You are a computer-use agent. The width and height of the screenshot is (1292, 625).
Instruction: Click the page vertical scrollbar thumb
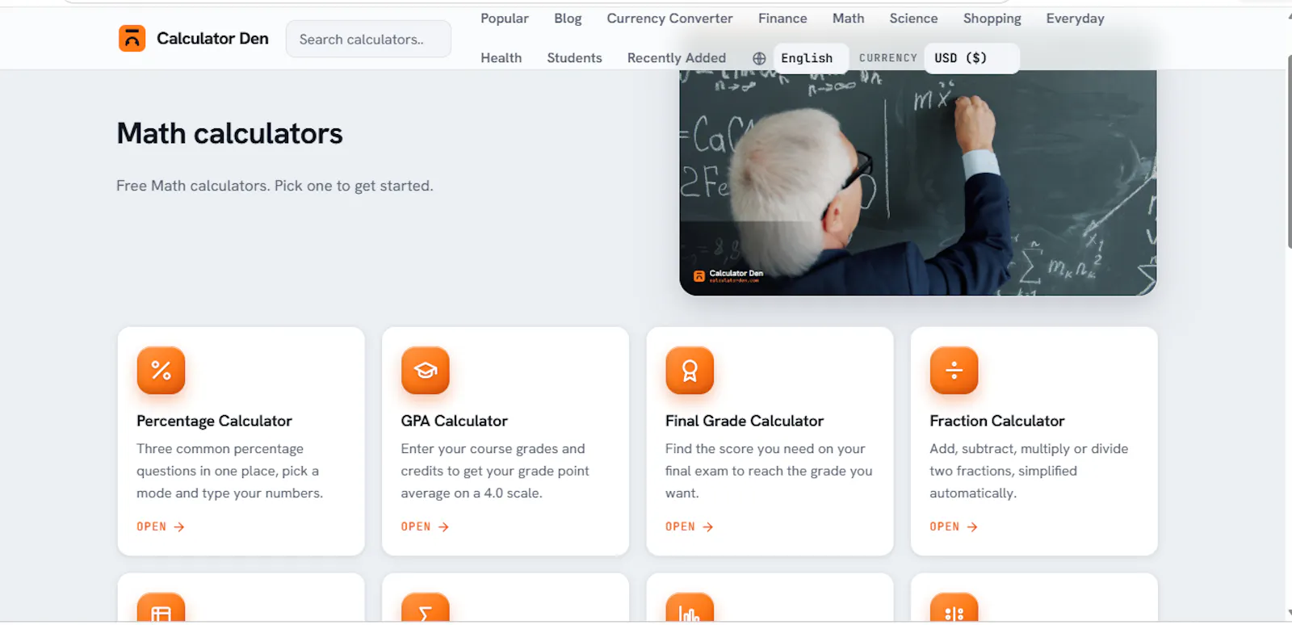click(x=1289, y=152)
